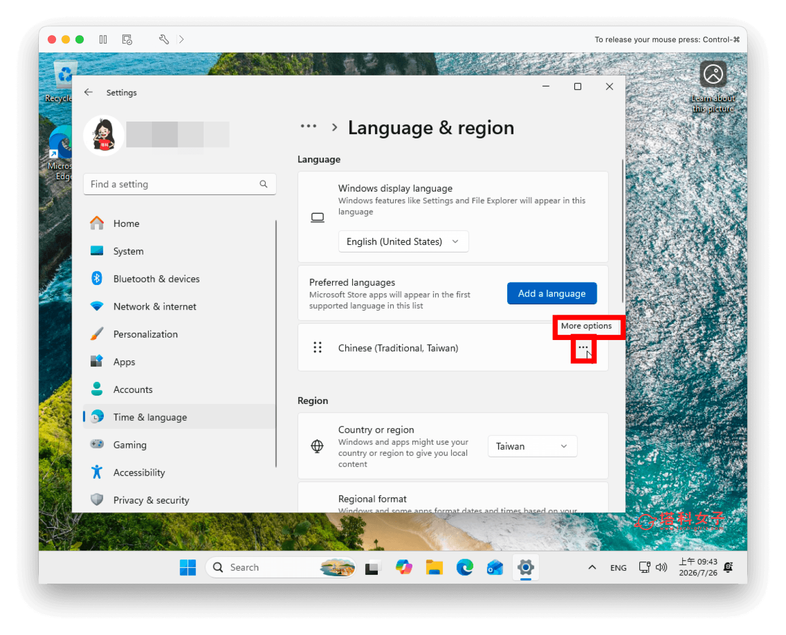Image resolution: width=786 pixels, height=635 pixels.
Task: Launch Copilot from the taskbar
Action: pyautogui.click(x=403, y=567)
